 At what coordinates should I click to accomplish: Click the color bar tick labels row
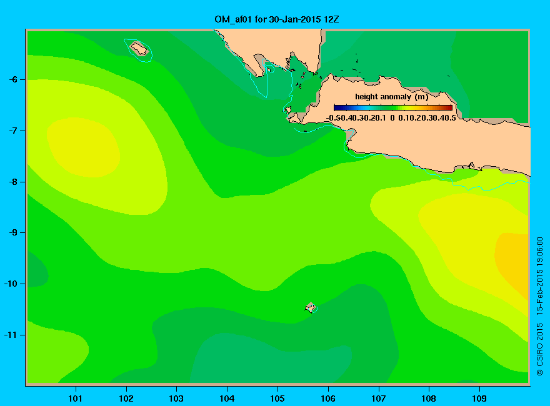[x=391, y=118]
